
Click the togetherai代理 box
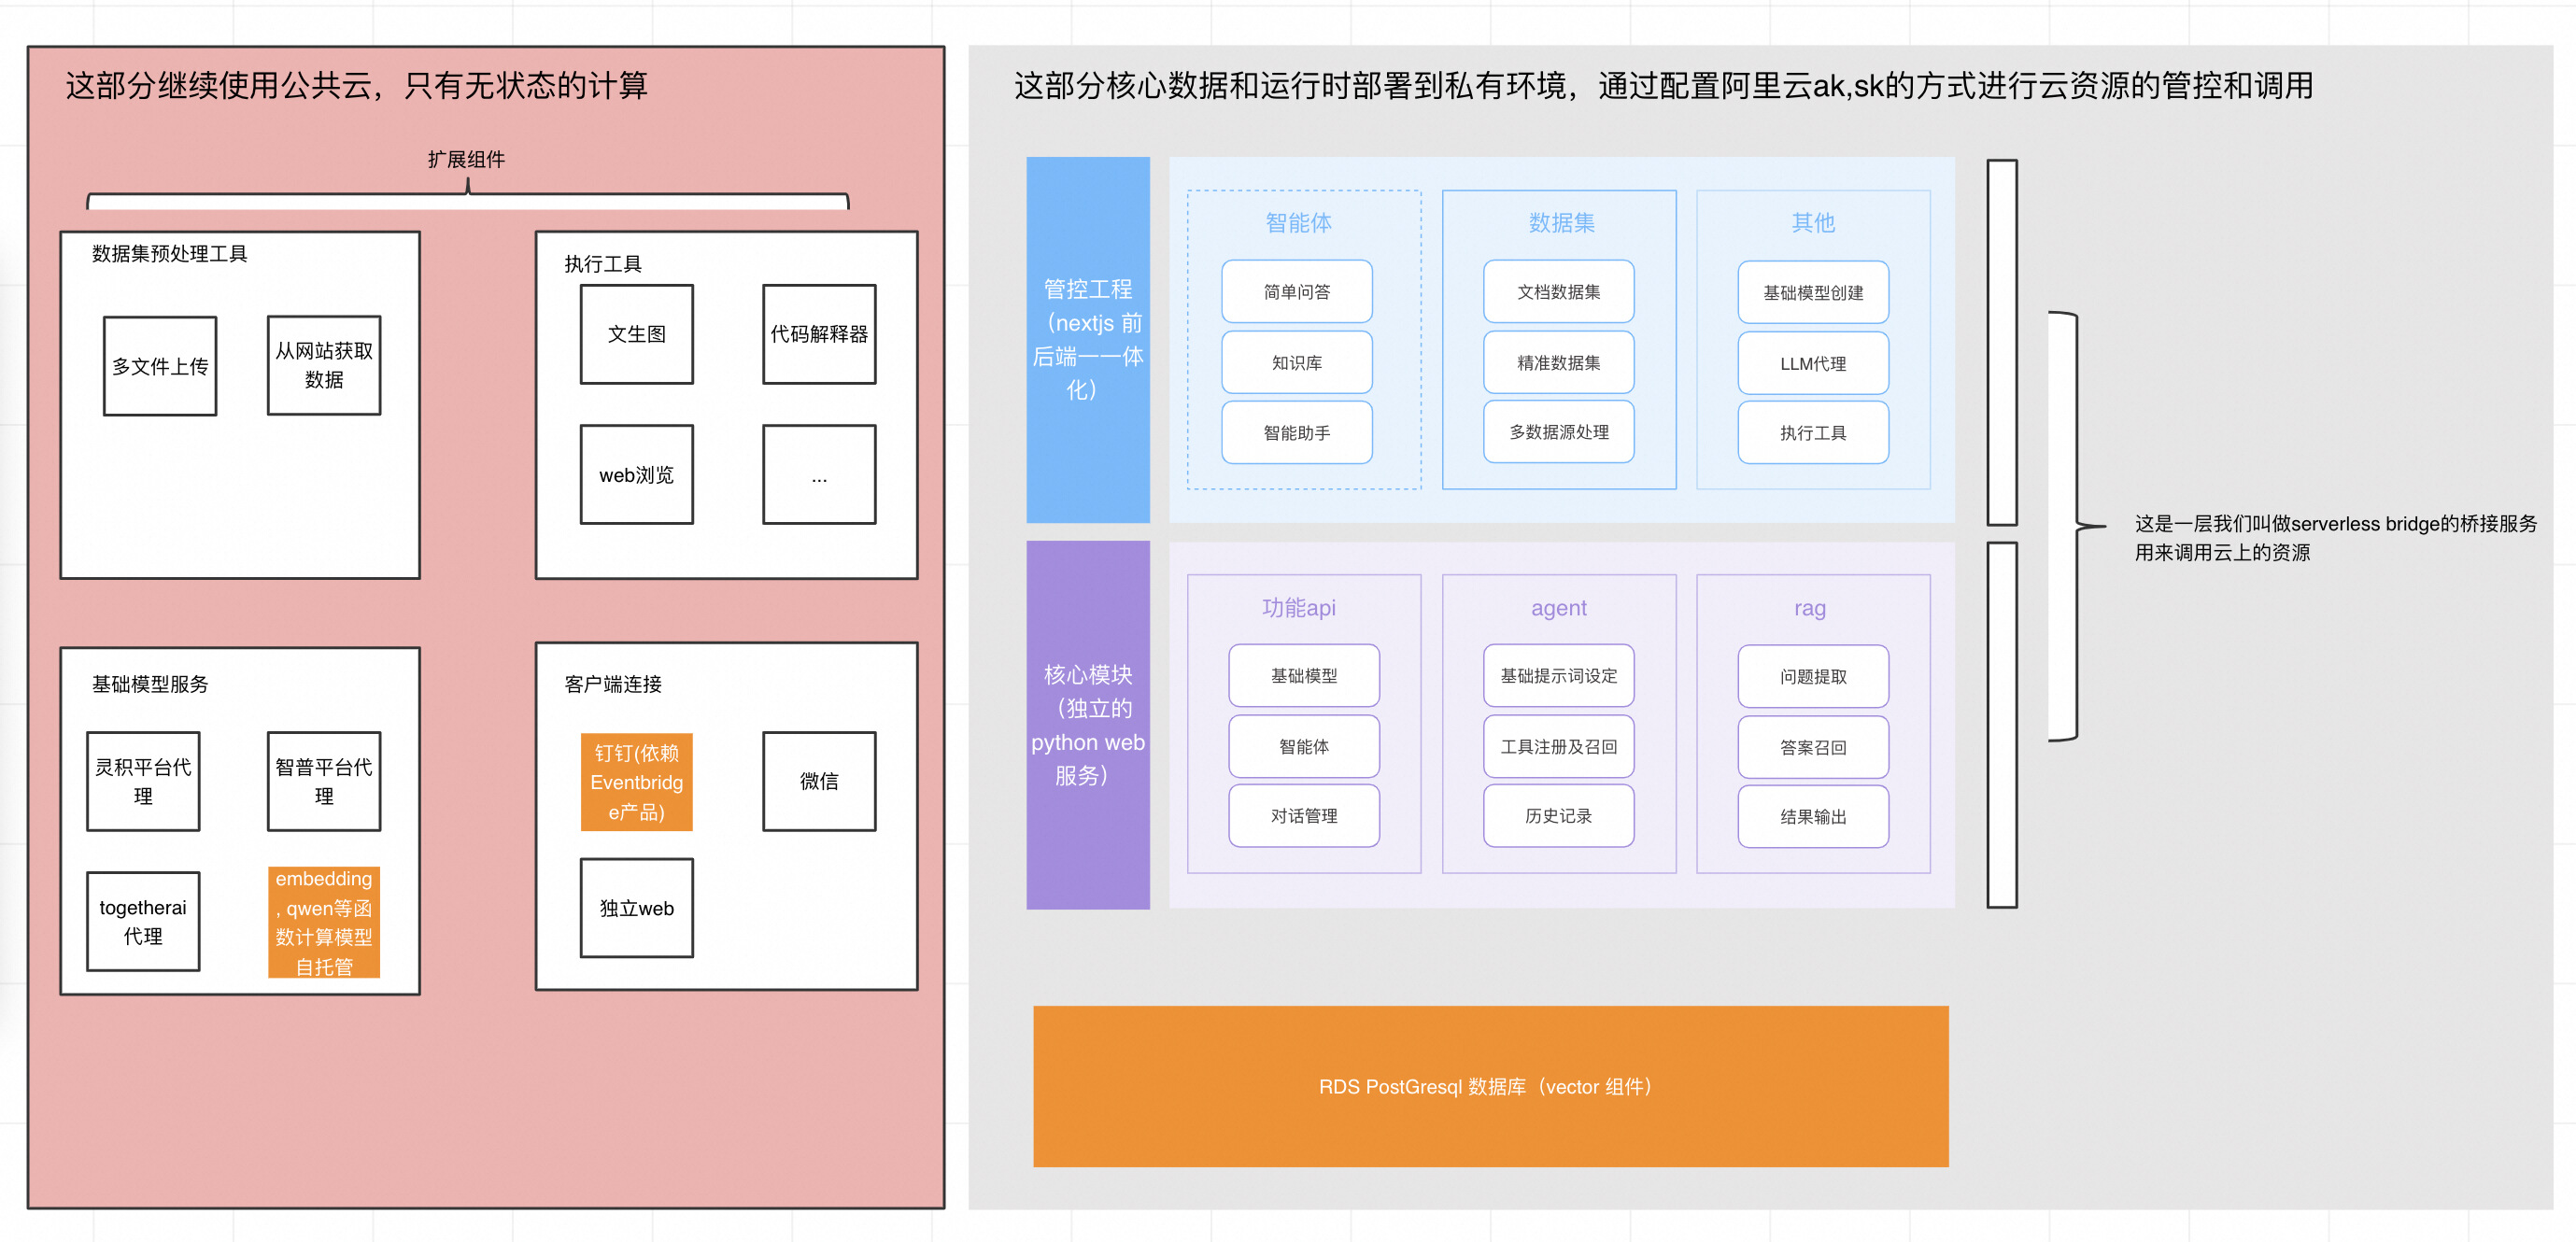(143, 921)
